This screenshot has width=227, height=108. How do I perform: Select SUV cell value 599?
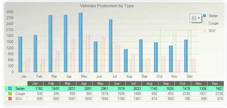(x=199, y=99)
